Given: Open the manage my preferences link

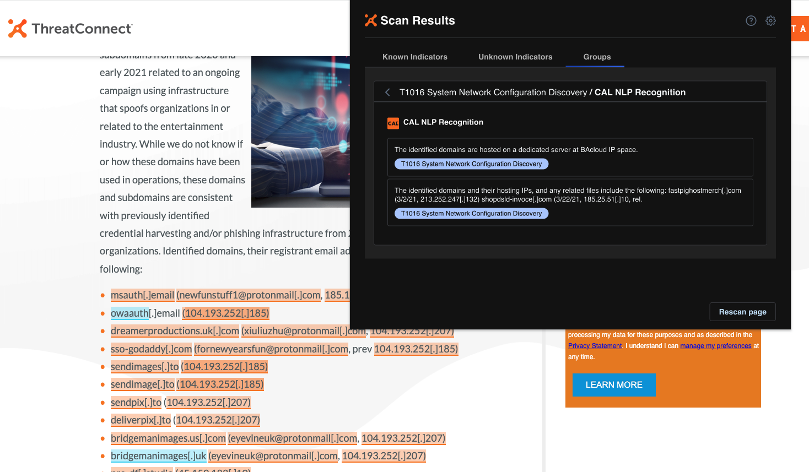Looking at the screenshot, I should [715, 346].
